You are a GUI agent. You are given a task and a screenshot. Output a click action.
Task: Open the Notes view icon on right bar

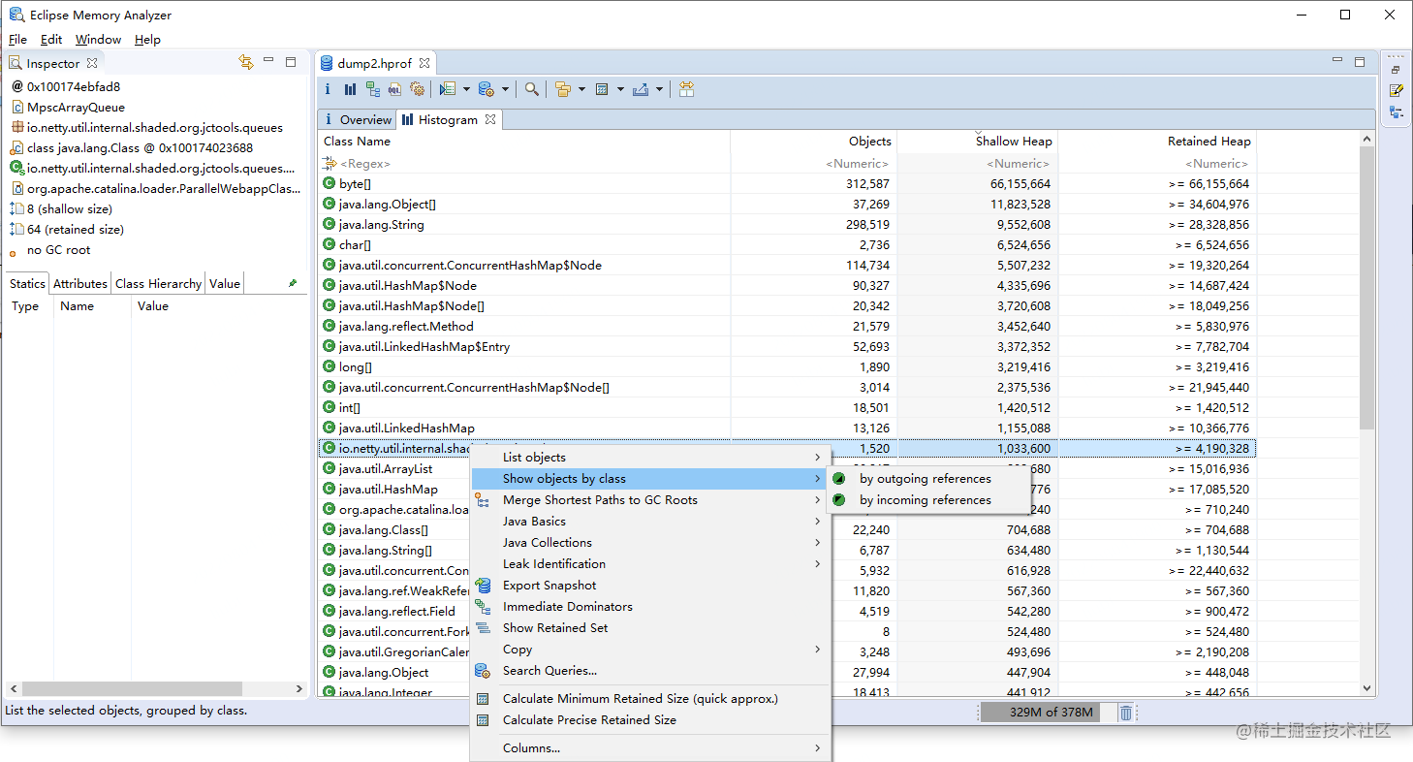coord(1396,90)
